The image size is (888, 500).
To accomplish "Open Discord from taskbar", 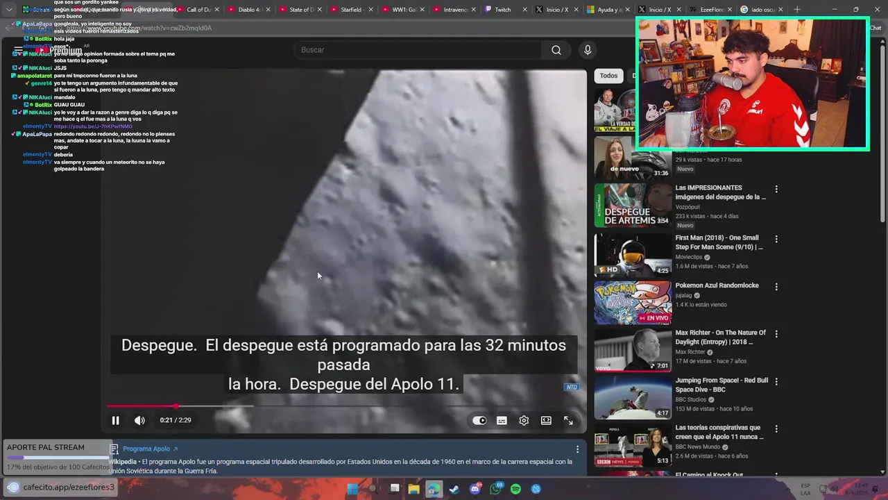I will point(475,489).
